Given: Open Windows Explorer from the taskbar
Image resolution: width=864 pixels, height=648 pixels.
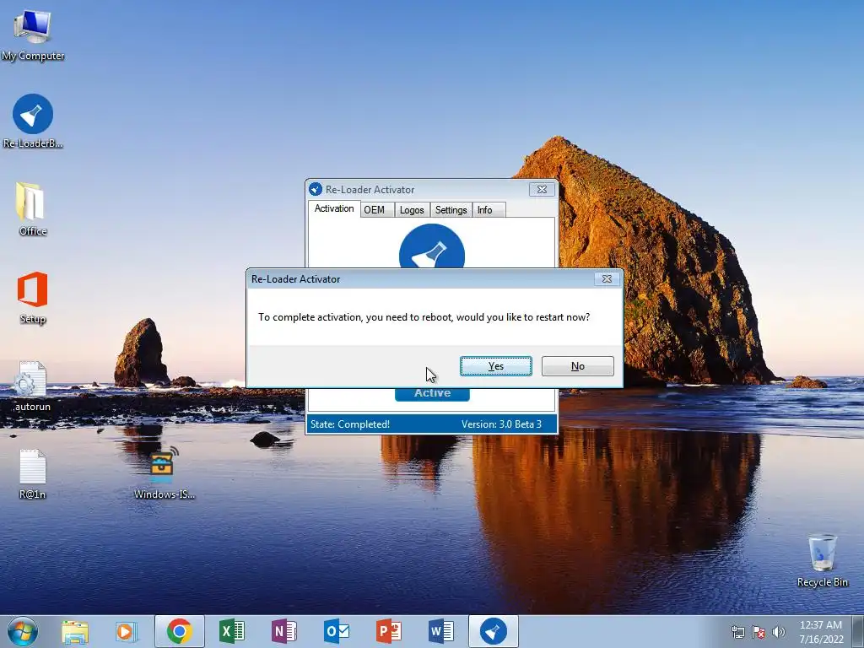Looking at the screenshot, I should 75,632.
